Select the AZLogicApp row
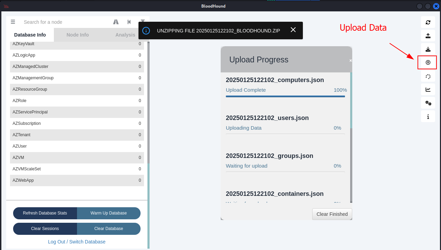Screen dimensions: 441x250 [x=77, y=55]
